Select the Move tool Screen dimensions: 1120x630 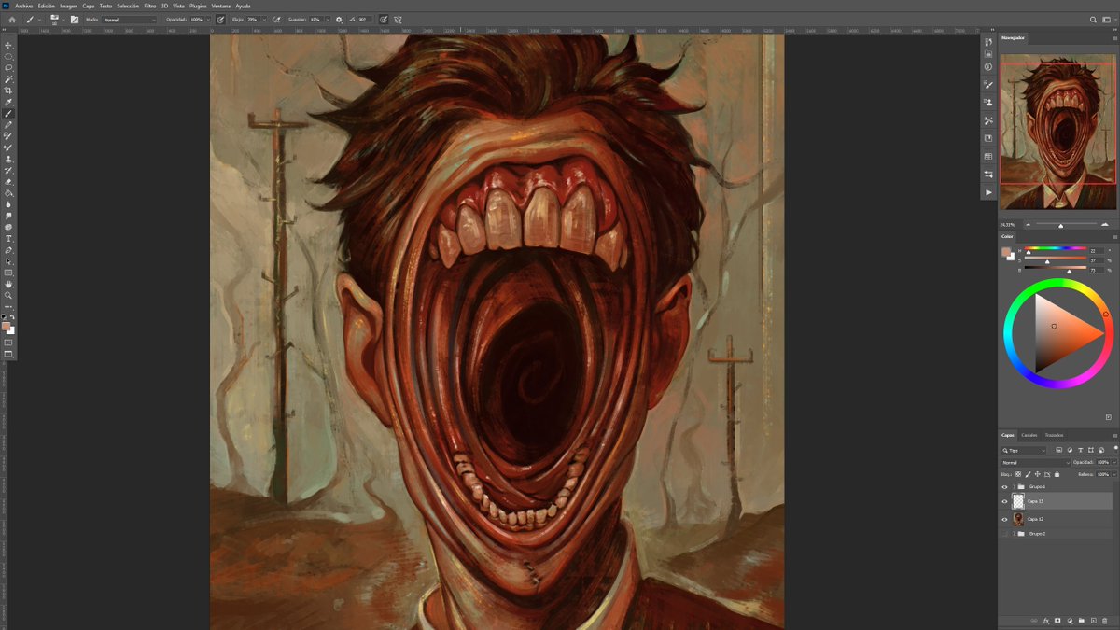pyautogui.click(x=8, y=44)
